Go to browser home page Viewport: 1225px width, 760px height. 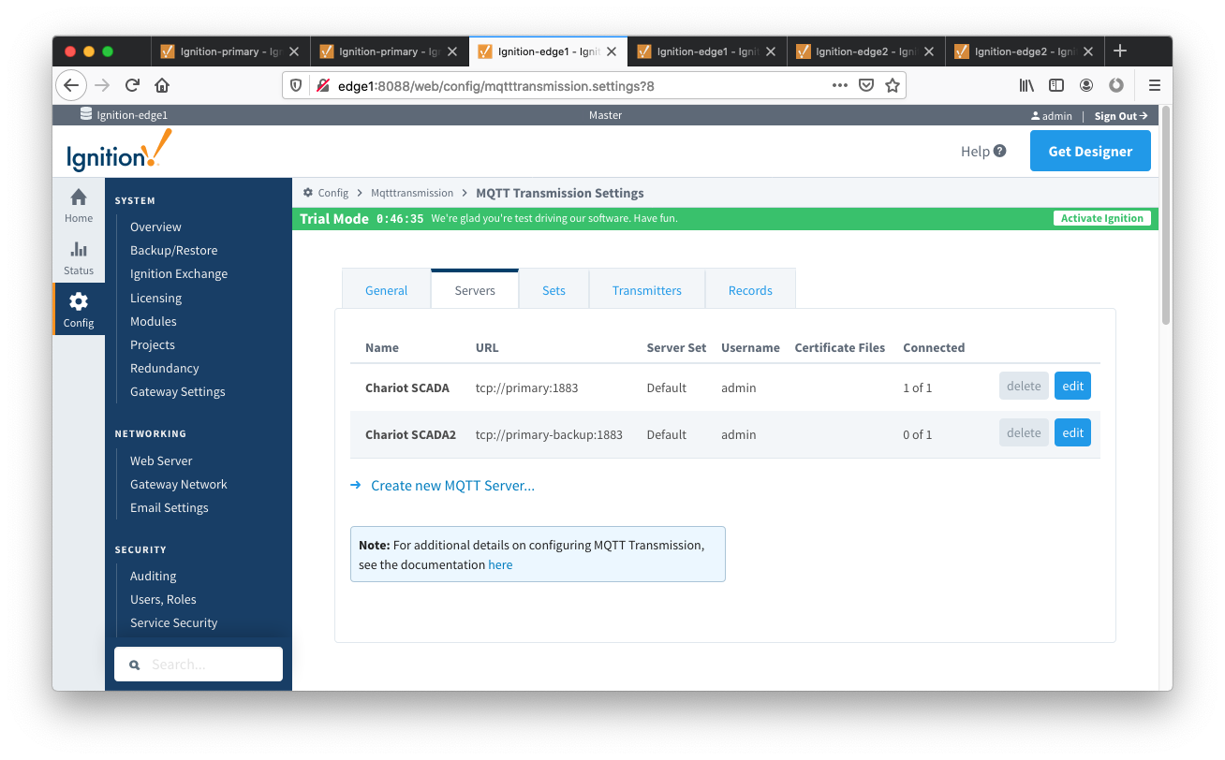point(162,85)
